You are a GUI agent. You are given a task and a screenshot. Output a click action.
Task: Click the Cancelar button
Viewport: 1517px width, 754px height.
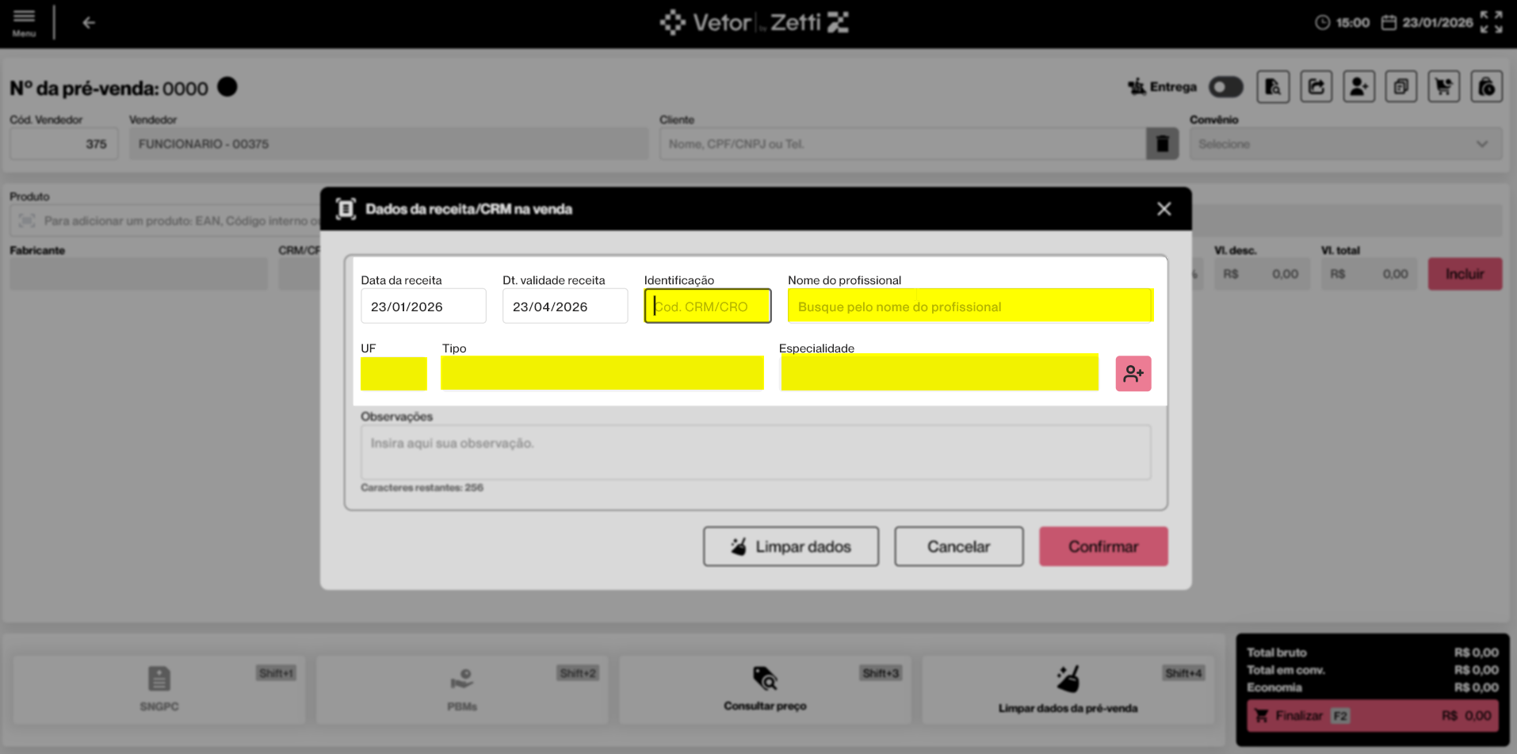pos(959,546)
